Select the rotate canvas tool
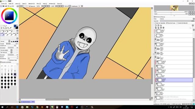The width and height of the screenshot is (195, 109). (6, 28)
